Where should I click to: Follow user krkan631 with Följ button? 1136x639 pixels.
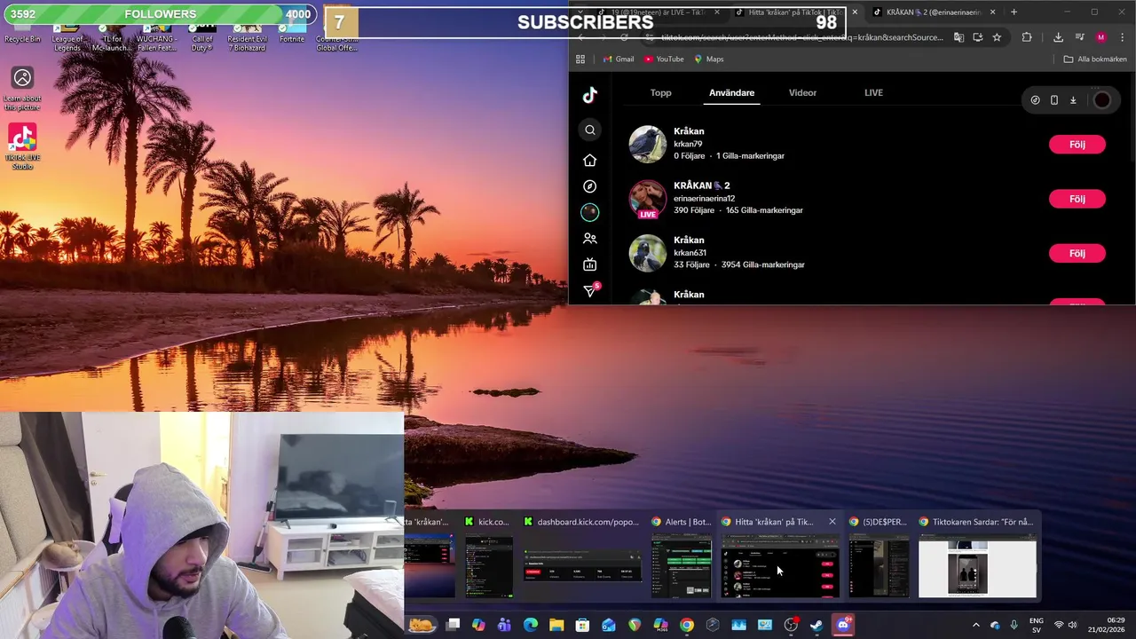pos(1077,254)
